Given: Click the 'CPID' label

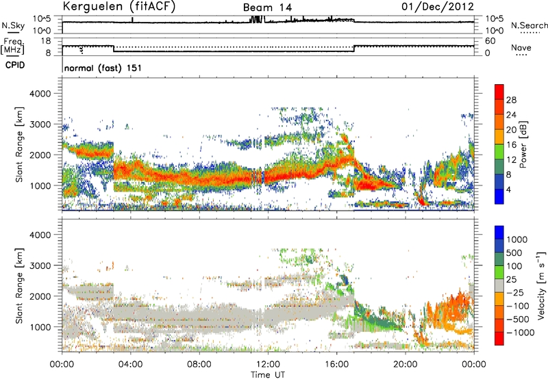Looking at the screenshot, I should pos(15,65).
